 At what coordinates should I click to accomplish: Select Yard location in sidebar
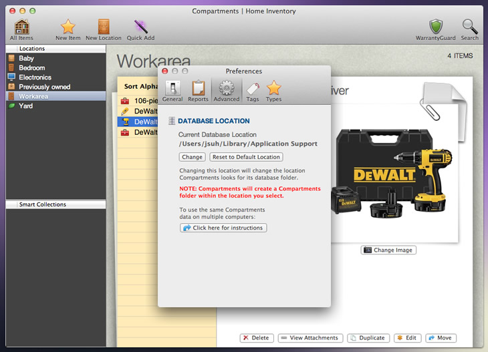(56, 106)
